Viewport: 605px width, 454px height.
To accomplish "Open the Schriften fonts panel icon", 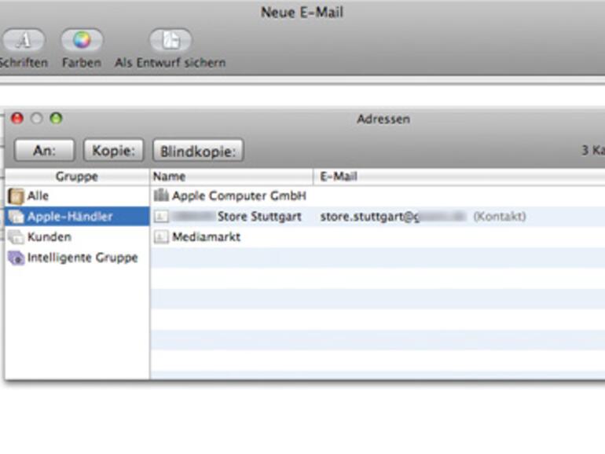I will tap(24, 40).
